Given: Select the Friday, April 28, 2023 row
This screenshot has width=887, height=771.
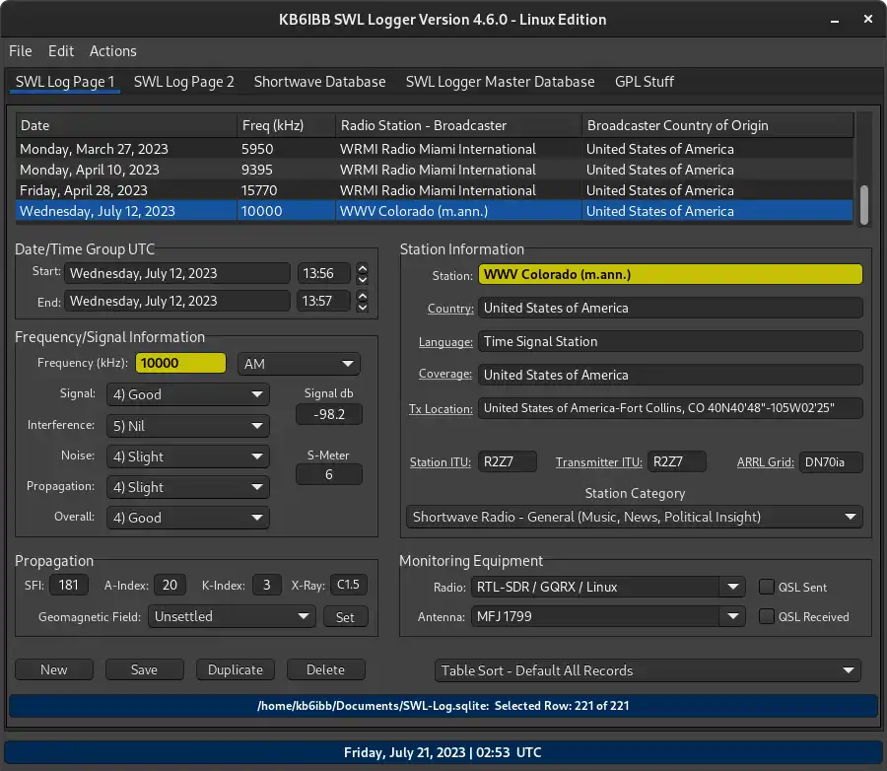Looking at the screenshot, I should (x=435, y=190).
